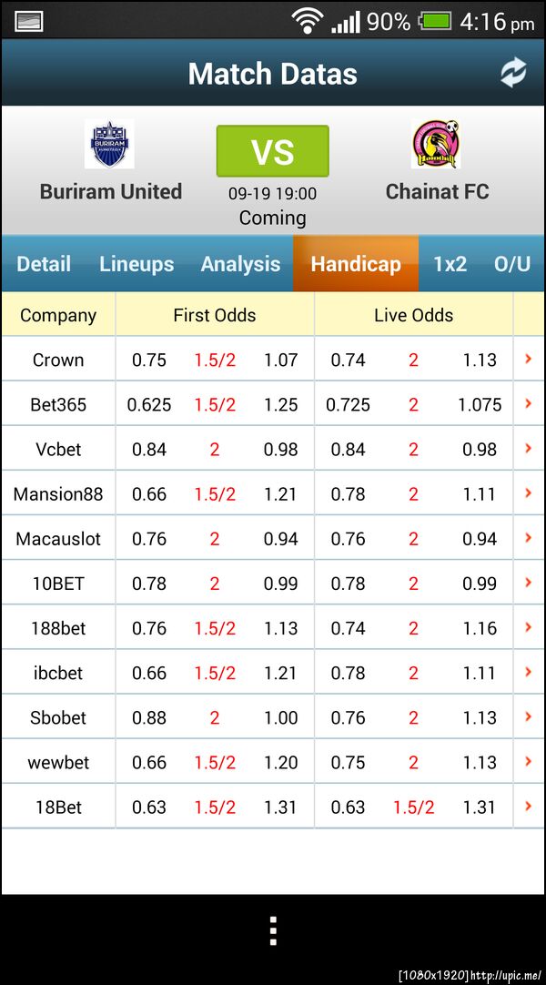Tap the refresh icon in header
546x985 pixels.
point(513,73)
